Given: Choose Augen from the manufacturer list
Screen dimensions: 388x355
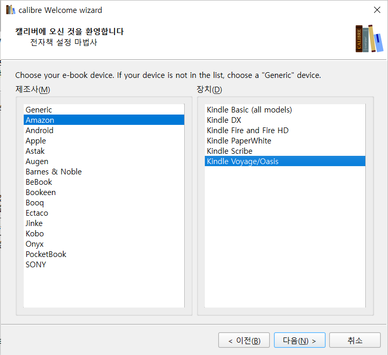Looking at the screenshot, I should 104,162.
